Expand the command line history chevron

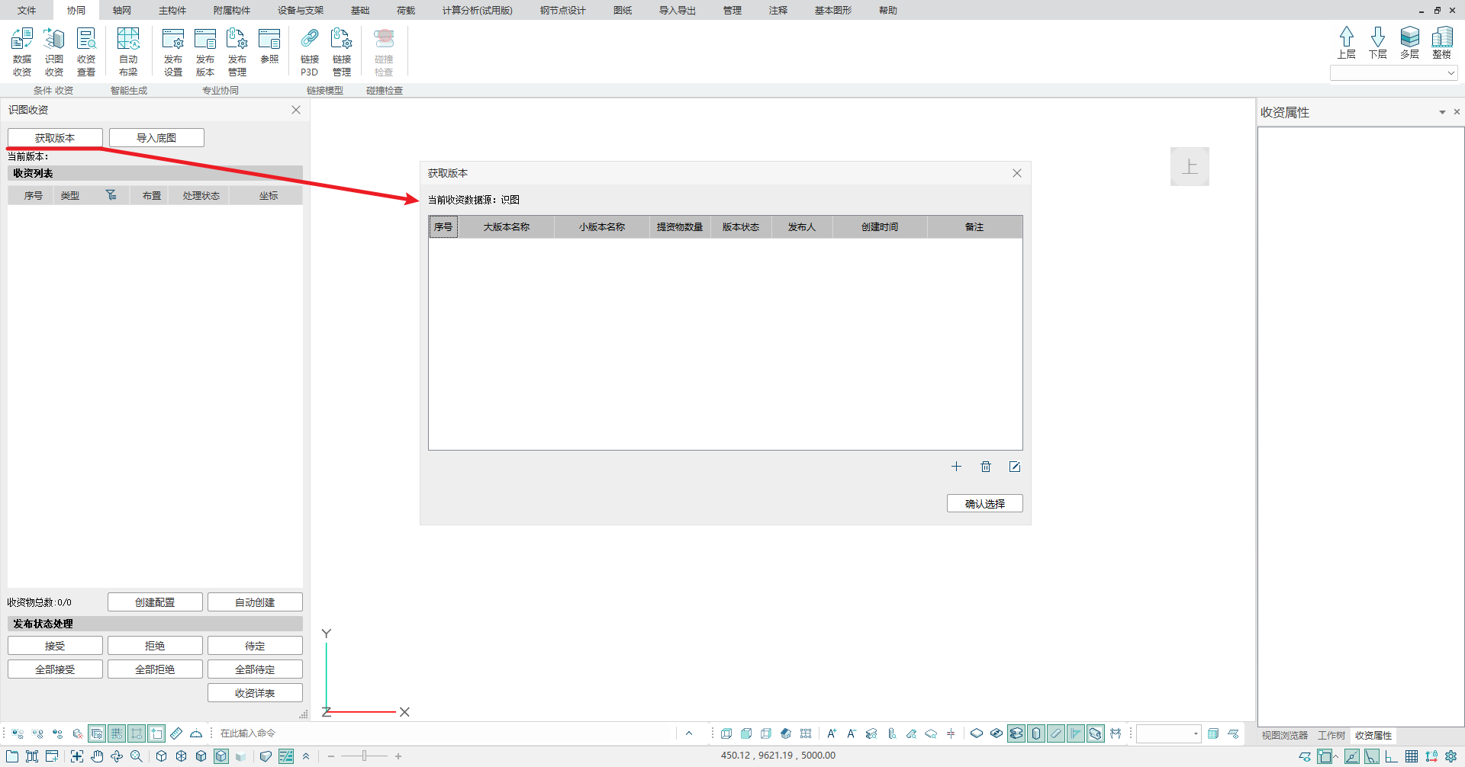point(689,733)
